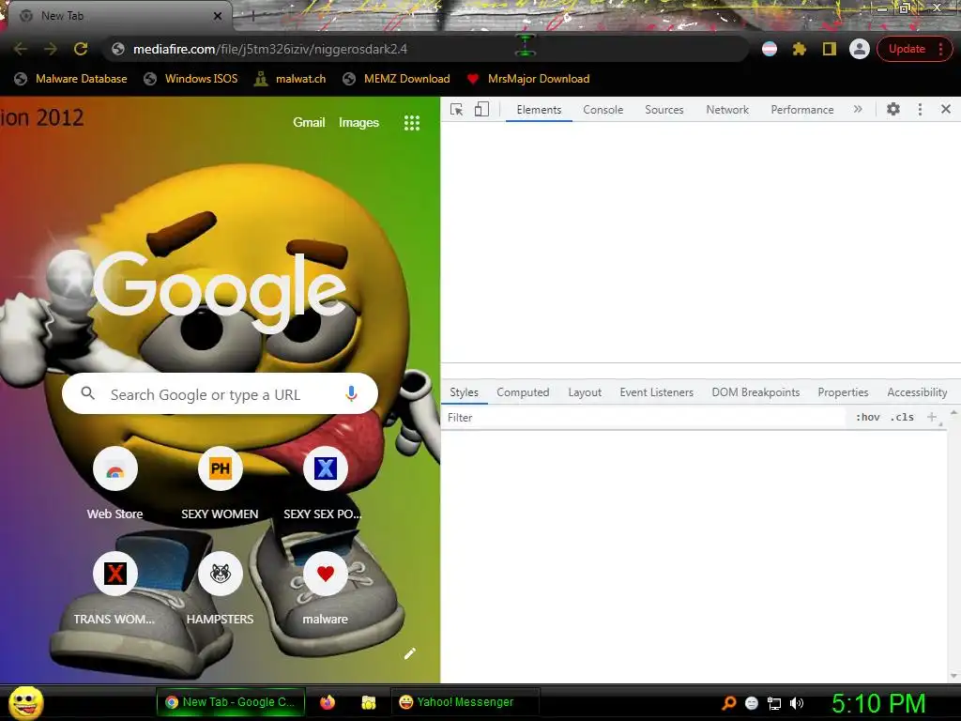
Task: Go back with the browser back arrow
Action: 21,49
